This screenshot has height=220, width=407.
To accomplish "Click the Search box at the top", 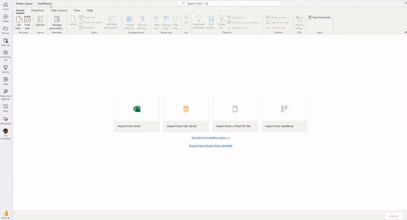I will point(229,3).
